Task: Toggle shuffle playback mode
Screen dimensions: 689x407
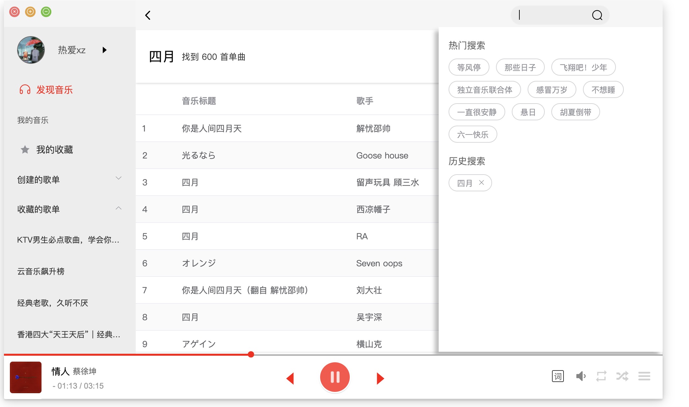Action: pyautogui.click(x=622, y=376)
